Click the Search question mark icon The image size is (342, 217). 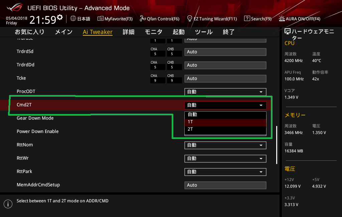[247, 18]
